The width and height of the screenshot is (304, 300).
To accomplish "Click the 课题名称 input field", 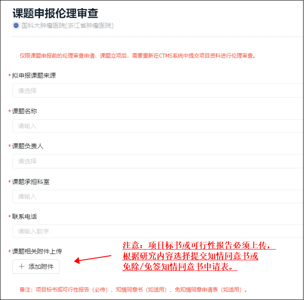I will tap(158, 126).
